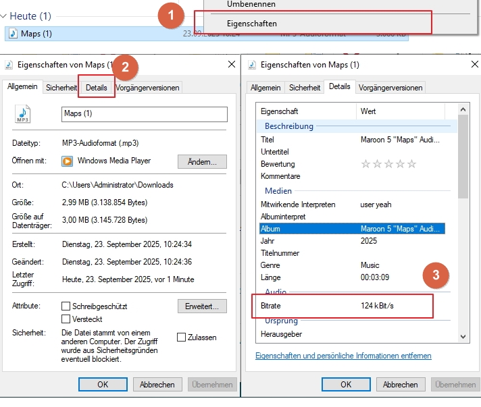Select the Herausgeber row

[352, 334]
